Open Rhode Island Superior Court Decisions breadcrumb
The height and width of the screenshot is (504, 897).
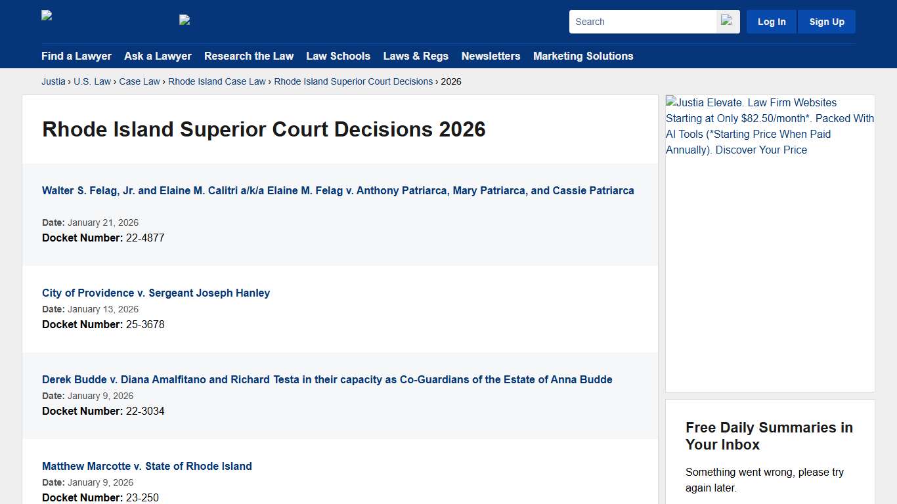pyautogui.click(x=353, y=81)
